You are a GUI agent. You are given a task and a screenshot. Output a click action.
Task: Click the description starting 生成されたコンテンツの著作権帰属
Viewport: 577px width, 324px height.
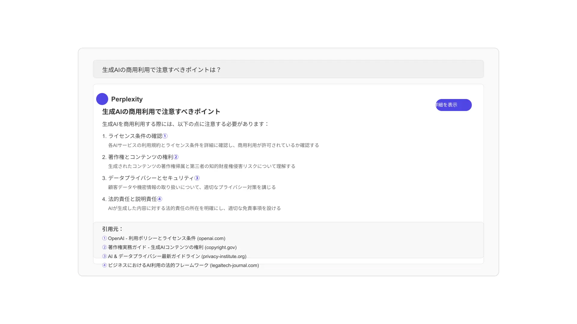[x=202, y=166]
